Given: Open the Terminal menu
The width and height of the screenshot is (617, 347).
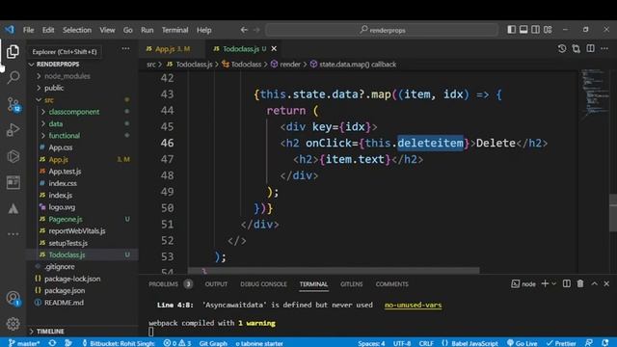Looking at the screenshot, I should pyautogui.click(x=174, y=30).
